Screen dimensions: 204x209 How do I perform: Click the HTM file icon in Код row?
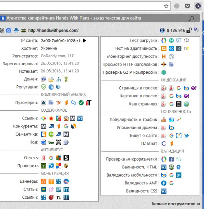43,142
